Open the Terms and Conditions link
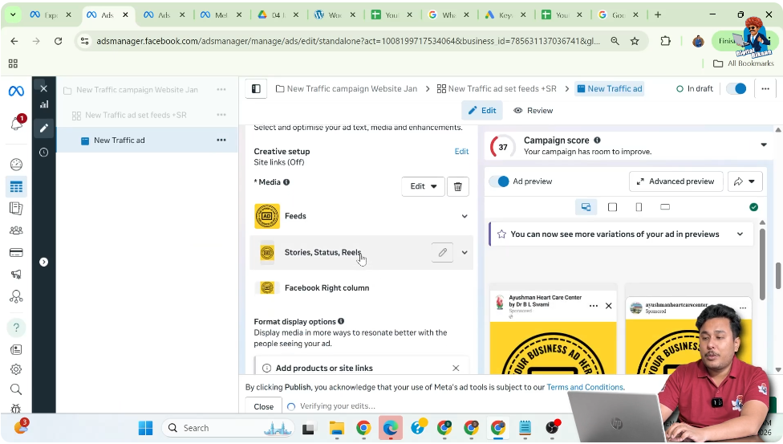This screenshot has width=783, height=444. (x=585, y=387)
